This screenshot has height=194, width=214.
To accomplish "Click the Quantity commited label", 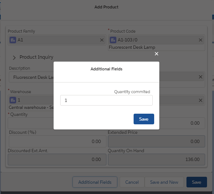I will [x=132, y=92].
